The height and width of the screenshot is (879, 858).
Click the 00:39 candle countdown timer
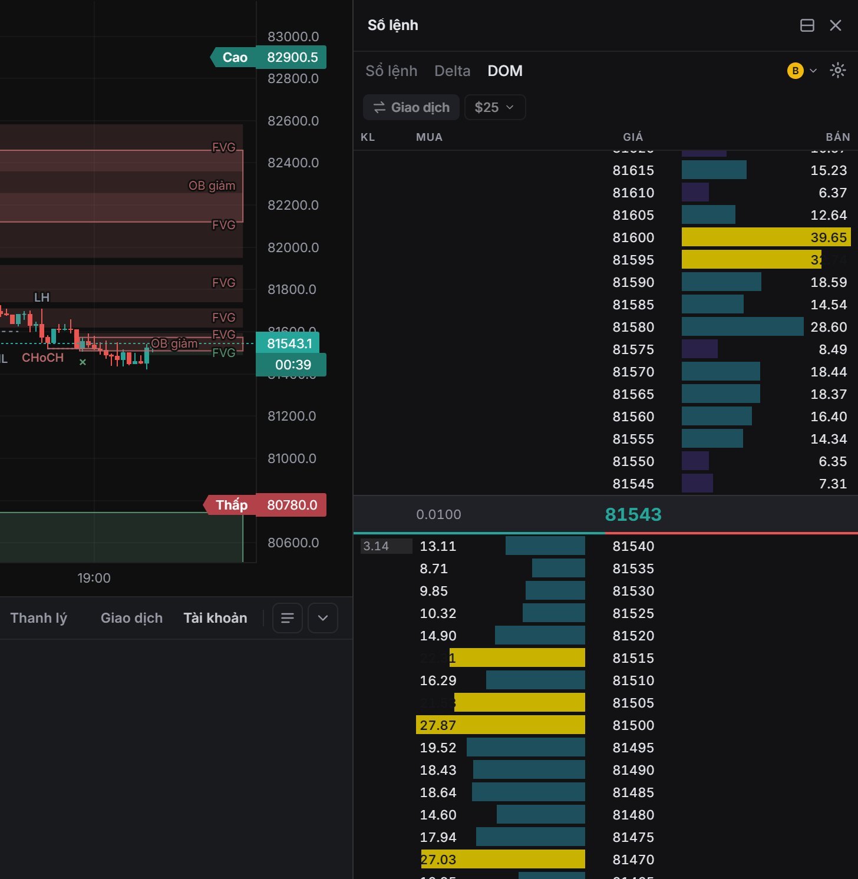click(x=293, y=365)
